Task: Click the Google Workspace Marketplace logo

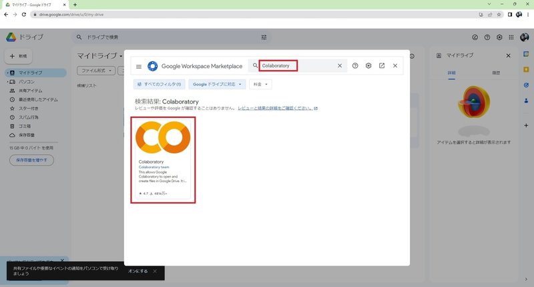Action: (153, 66)
